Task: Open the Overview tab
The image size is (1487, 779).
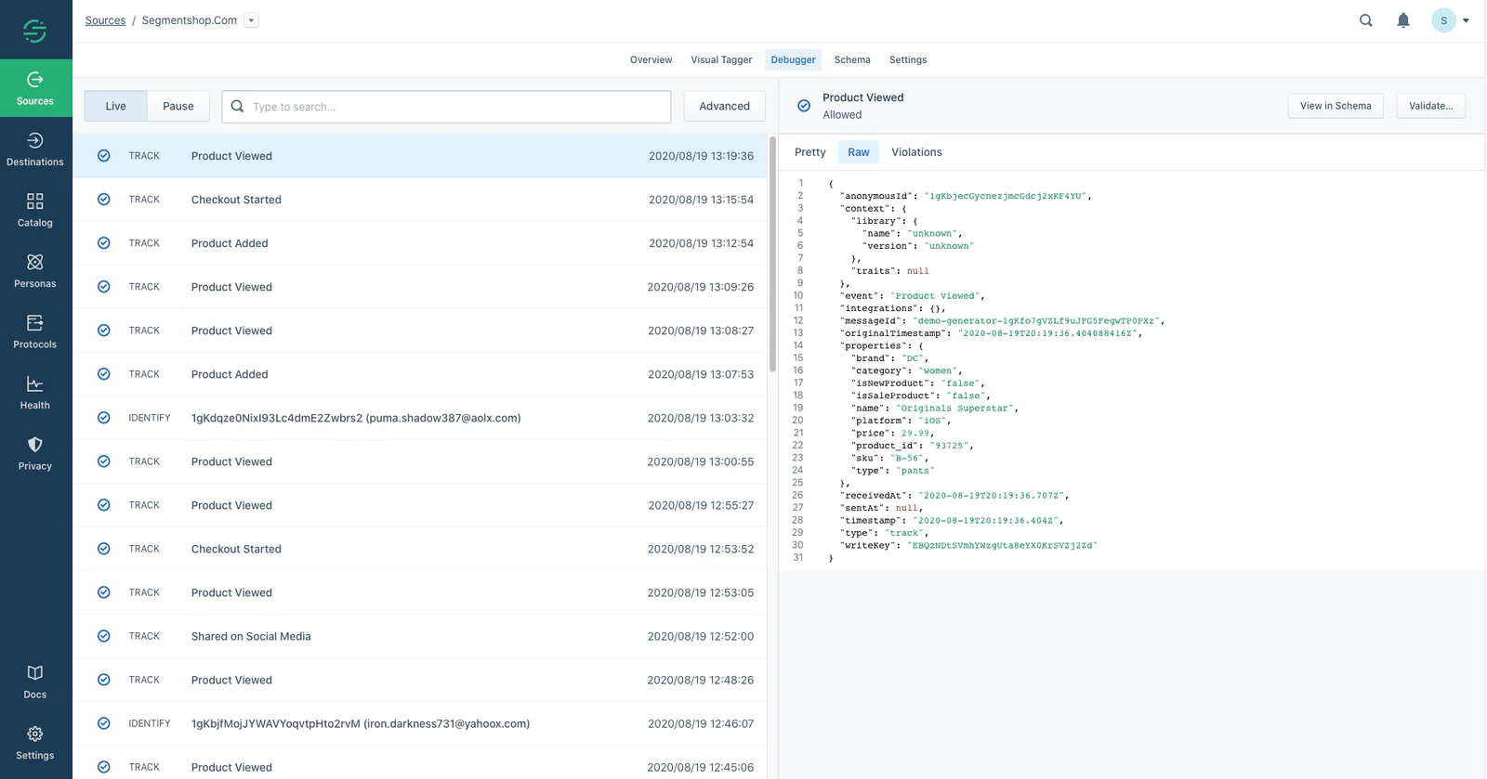Action: [651, 59]
